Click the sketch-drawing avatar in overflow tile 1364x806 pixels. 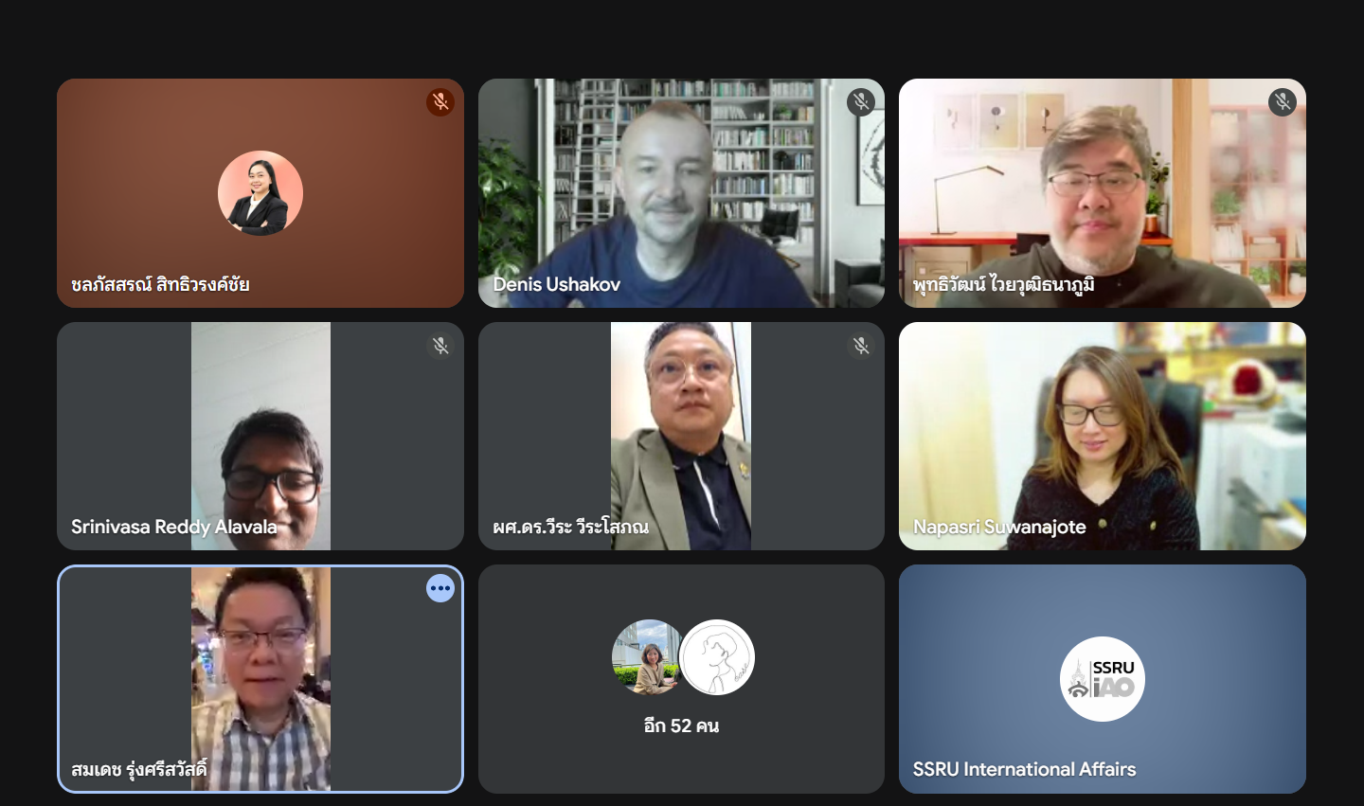point(717,657)
